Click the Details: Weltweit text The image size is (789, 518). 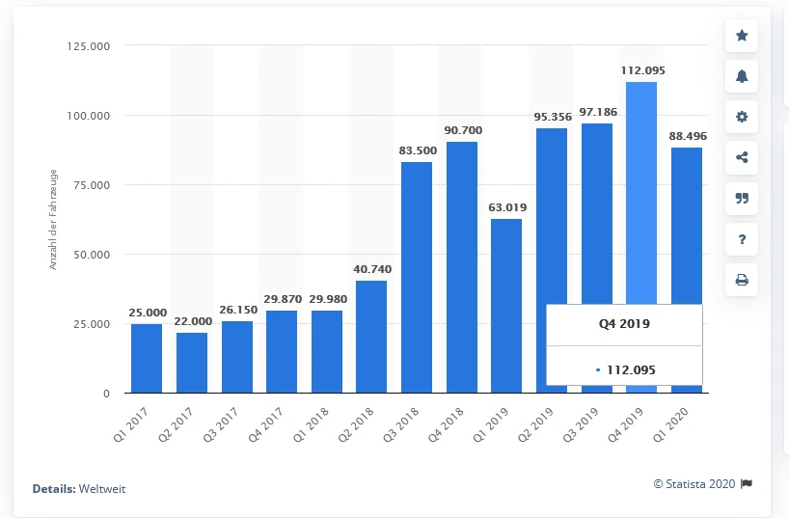coord(79,489)
